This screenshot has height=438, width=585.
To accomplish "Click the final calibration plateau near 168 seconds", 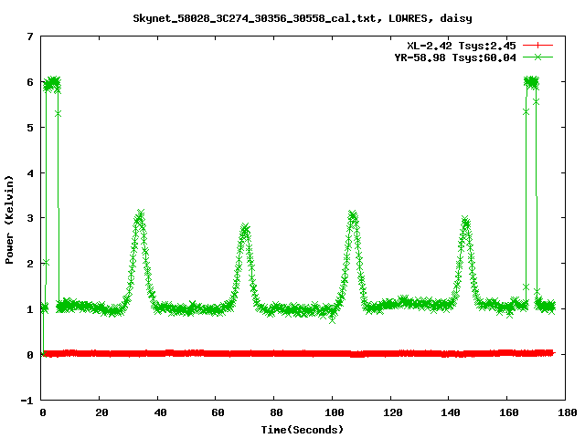I will click(531, 82).
